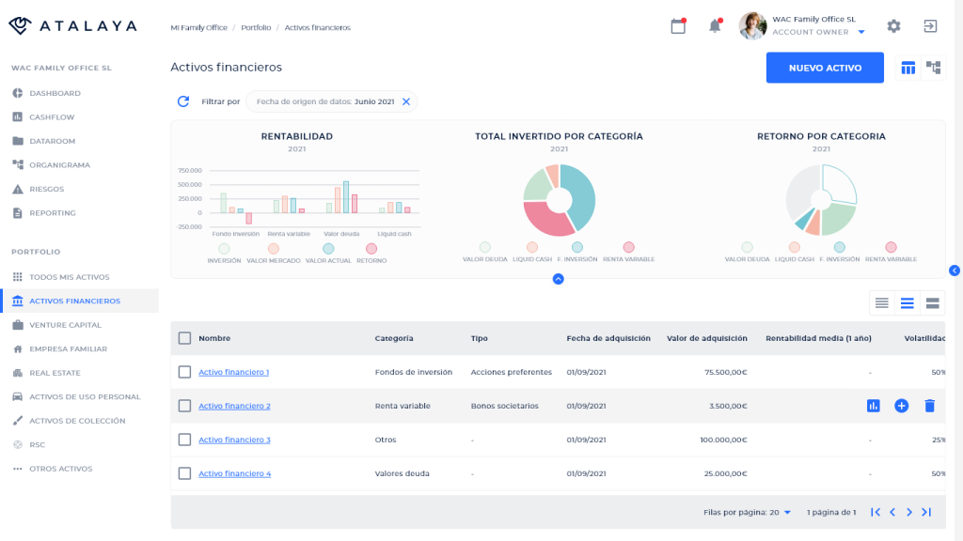Switch to hierarchy tree view icon

pos(933,68)
